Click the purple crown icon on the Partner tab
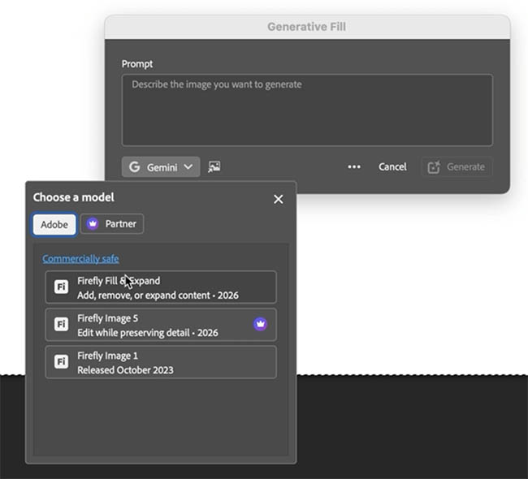Image resolution: width=528 pixels, height=479 pixels. click(x=93, y=223)
